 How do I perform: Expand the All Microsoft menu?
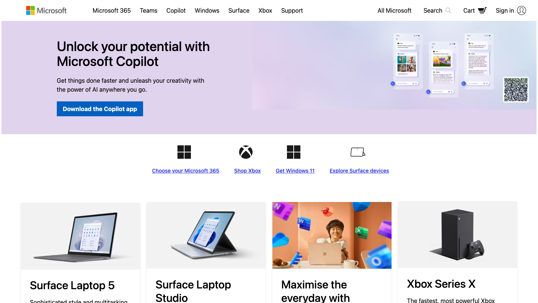pyautogui.click(x=395, y=10)
